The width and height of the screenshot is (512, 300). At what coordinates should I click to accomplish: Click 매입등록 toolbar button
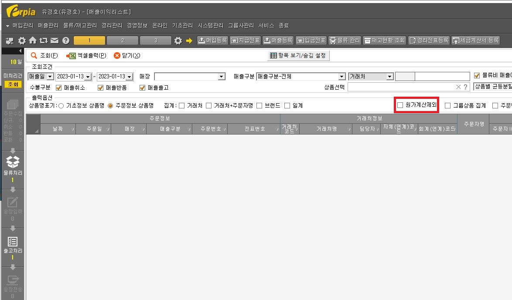pos(212,40)
